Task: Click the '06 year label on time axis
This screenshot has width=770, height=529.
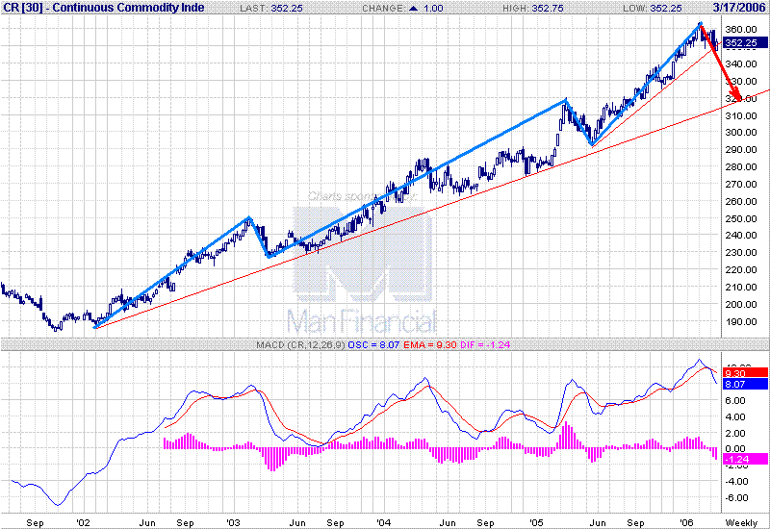Action: 686,522
